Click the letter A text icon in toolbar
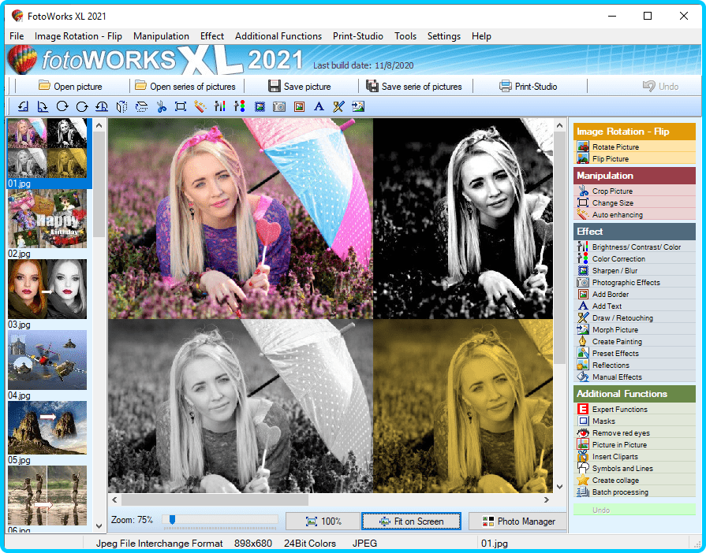This screenshot has height=553, width=706. click(319, 106)
